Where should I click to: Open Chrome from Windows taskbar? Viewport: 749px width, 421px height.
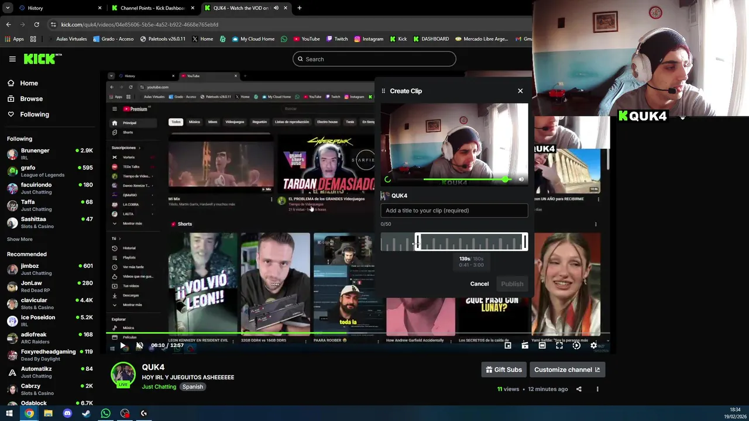pos(29,413)
